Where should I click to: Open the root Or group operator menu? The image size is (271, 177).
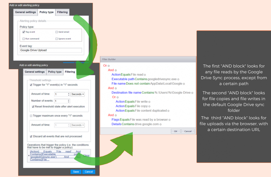tap(105, 66)
